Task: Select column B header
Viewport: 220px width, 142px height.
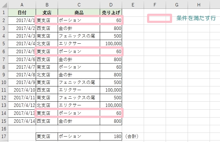Action: tap(47, 5)
